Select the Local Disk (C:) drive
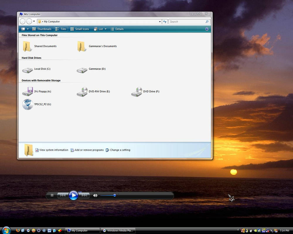This screenshot has width=293, height=234. [x=36, y=70]
